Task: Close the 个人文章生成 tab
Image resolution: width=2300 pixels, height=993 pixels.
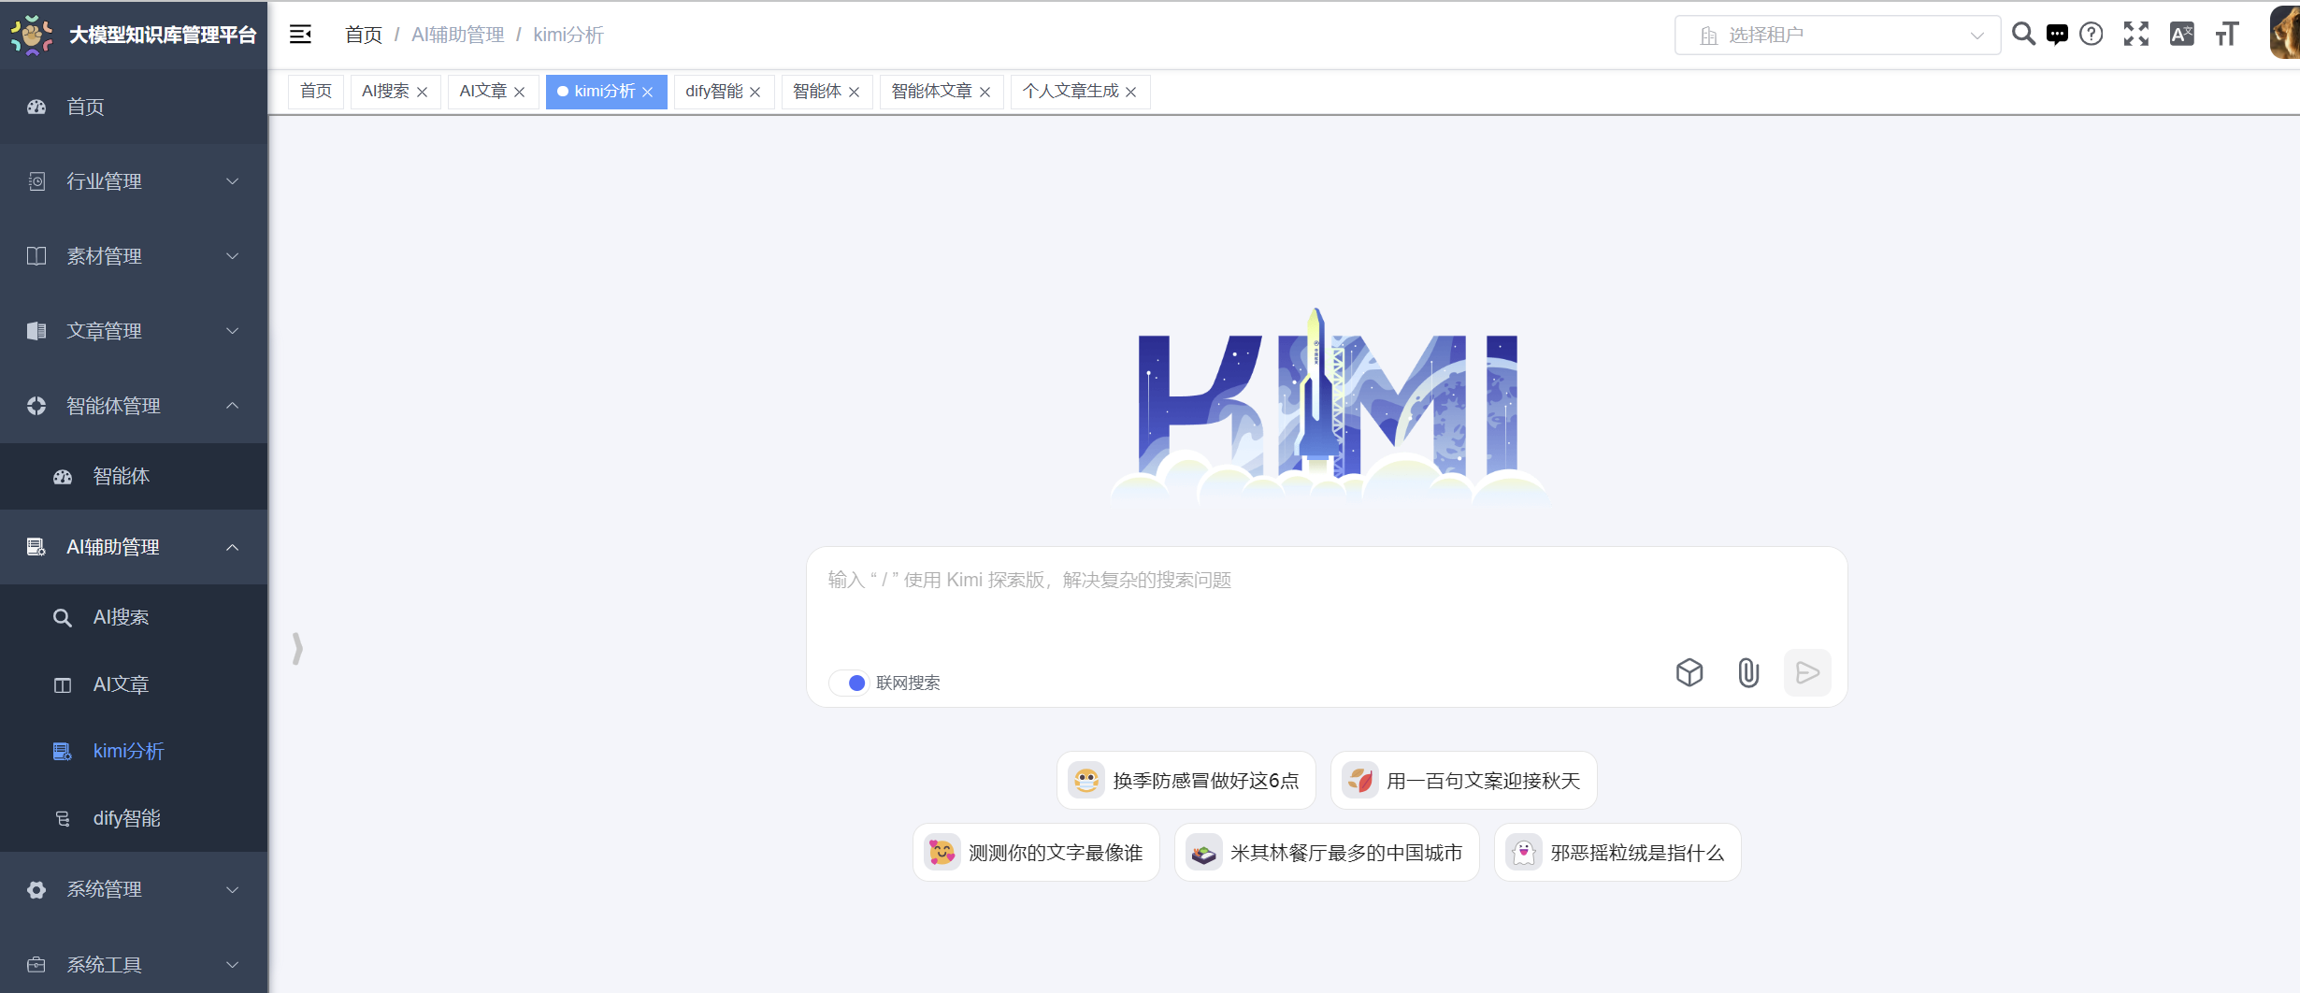Action: tap(1131, 92)
